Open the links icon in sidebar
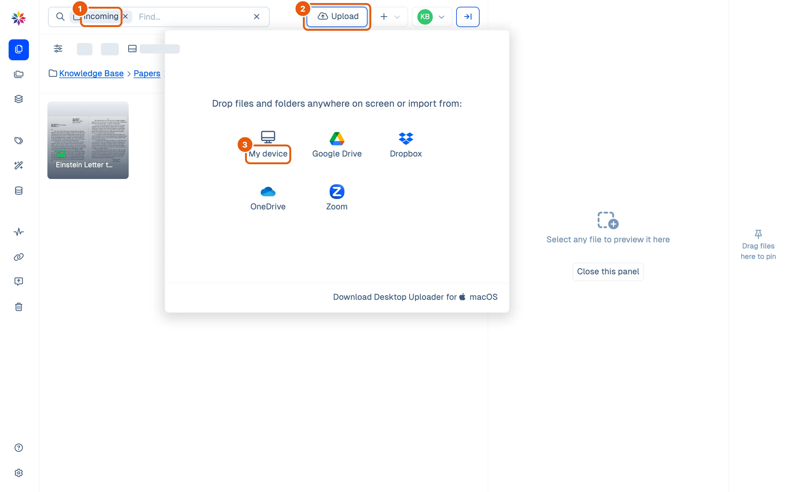The height and width of the screenshot is (492, 788). point(18,257)
